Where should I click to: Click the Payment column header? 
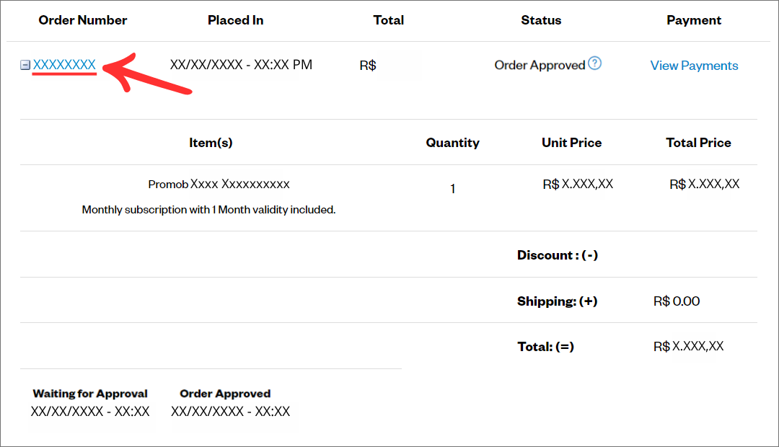694,20
